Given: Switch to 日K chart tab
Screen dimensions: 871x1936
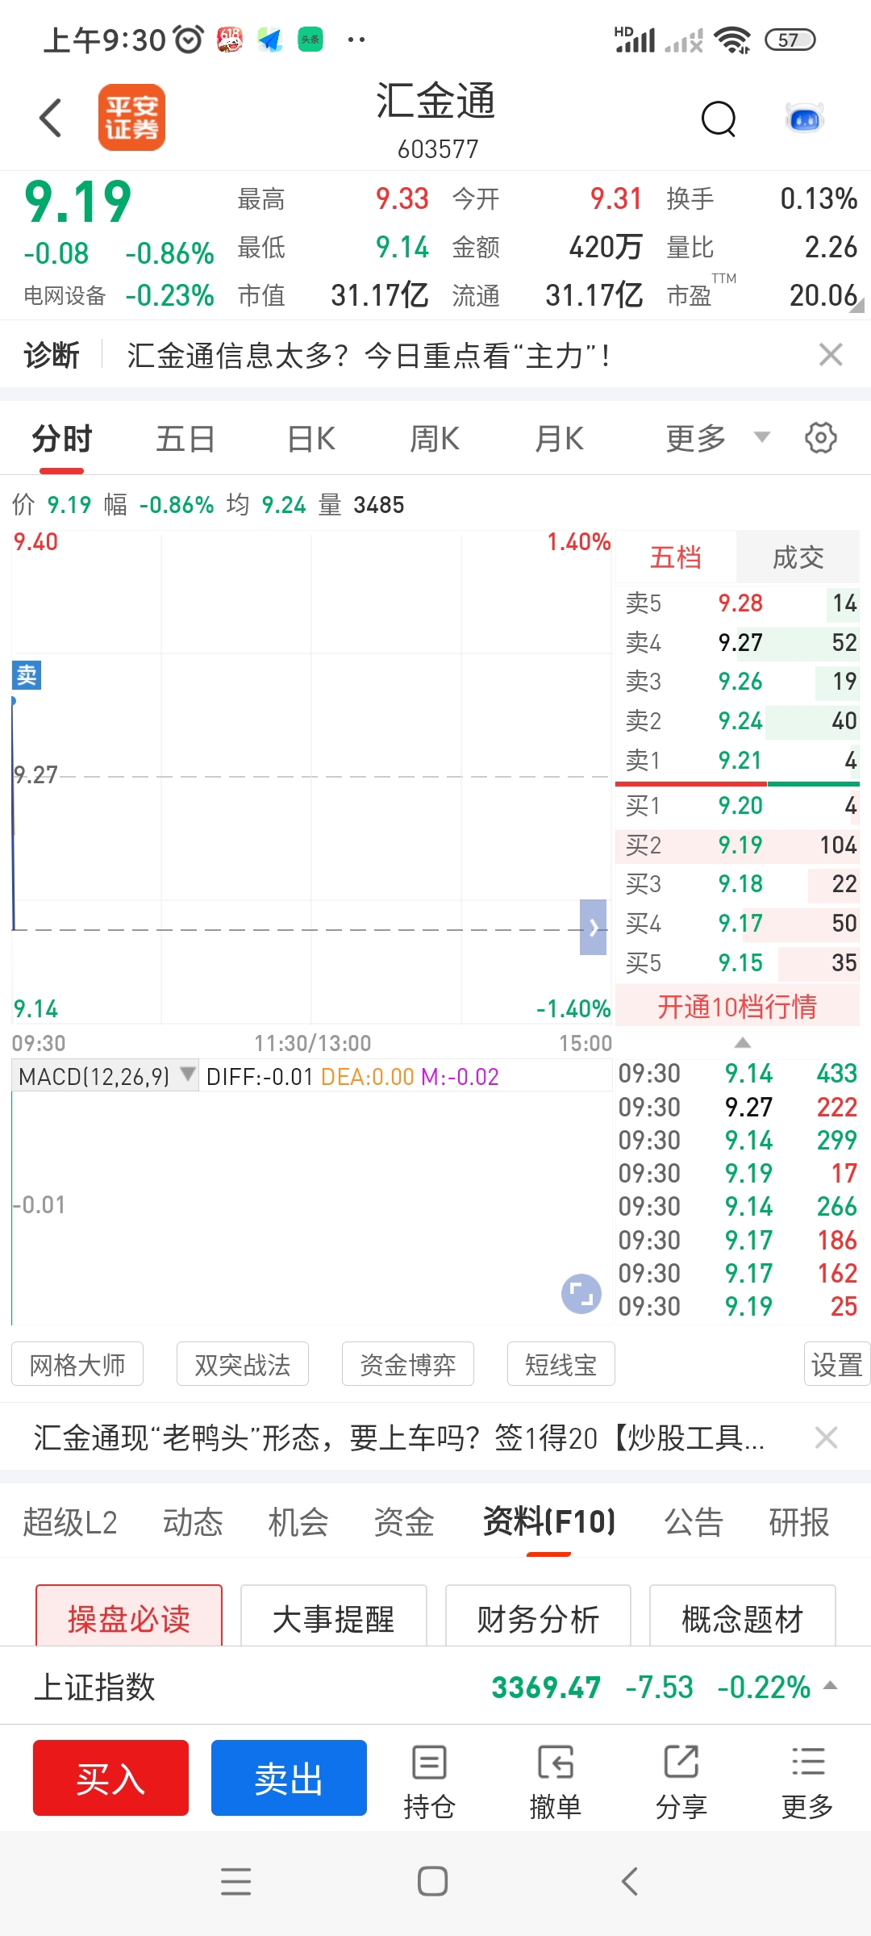Looking at the screenshot, I should pyautogui.click(x=311, y=439).
